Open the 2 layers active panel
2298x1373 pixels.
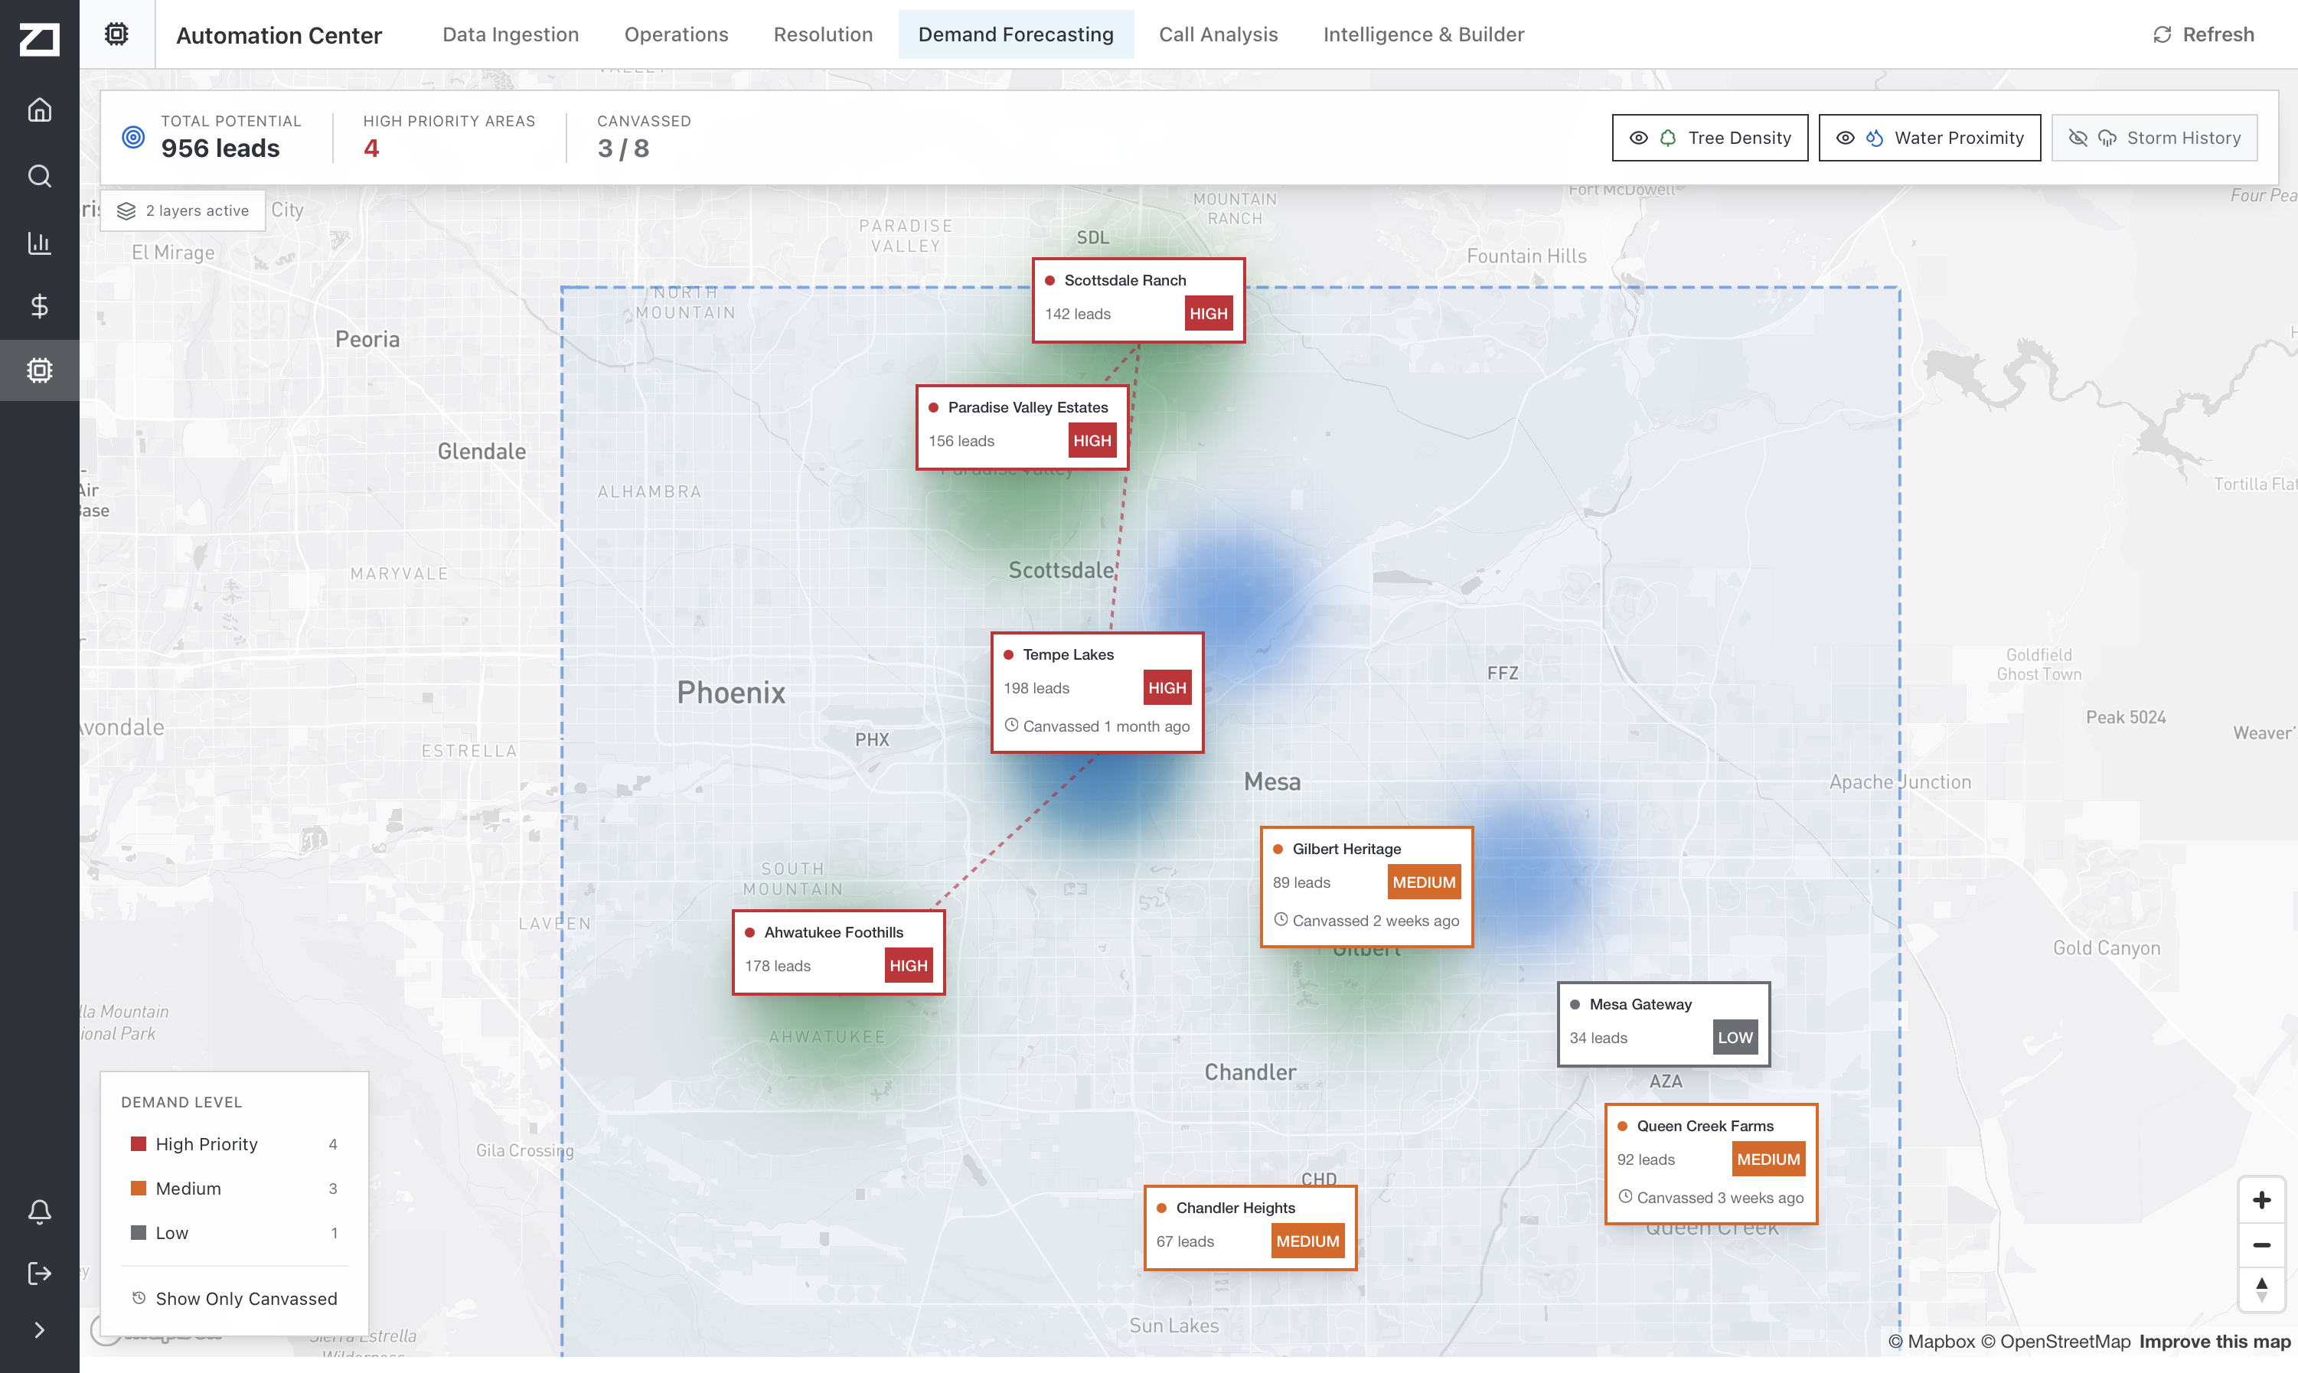click(182, 210)
